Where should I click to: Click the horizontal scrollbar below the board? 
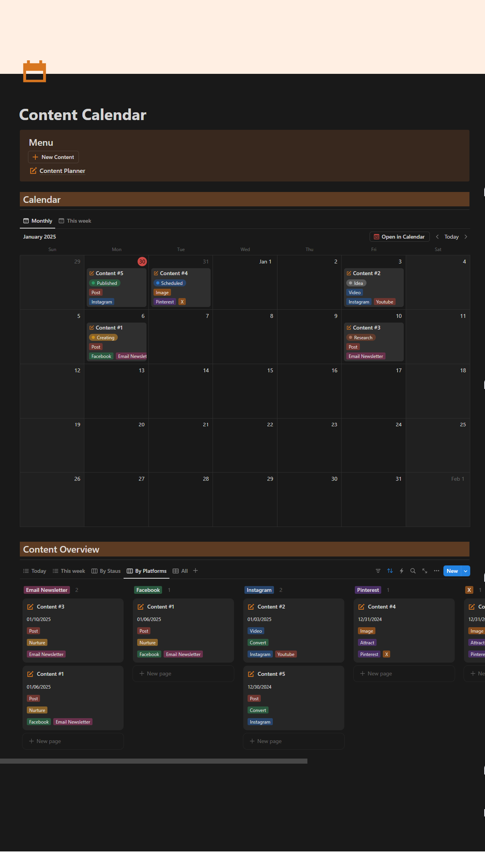pos(154,761)
